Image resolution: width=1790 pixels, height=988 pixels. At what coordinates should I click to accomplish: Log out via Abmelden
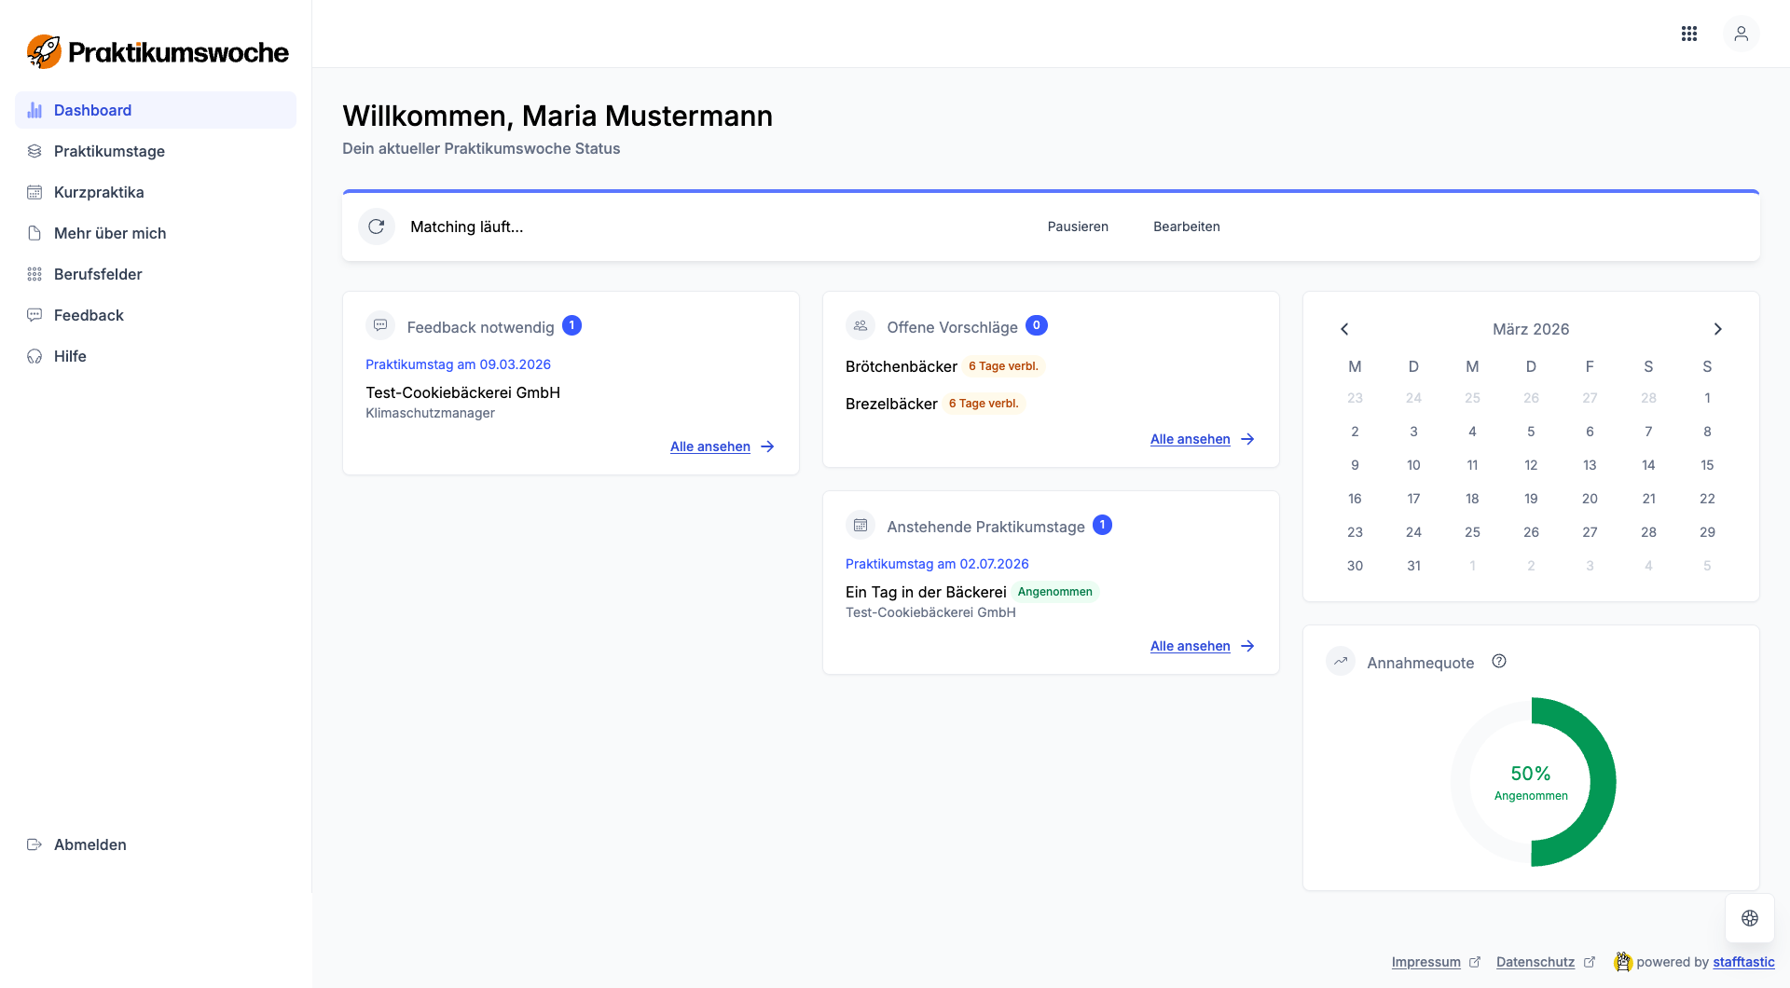(x=89, y=844)
